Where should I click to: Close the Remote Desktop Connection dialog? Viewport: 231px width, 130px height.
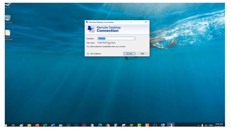click(x=146, y=22)
